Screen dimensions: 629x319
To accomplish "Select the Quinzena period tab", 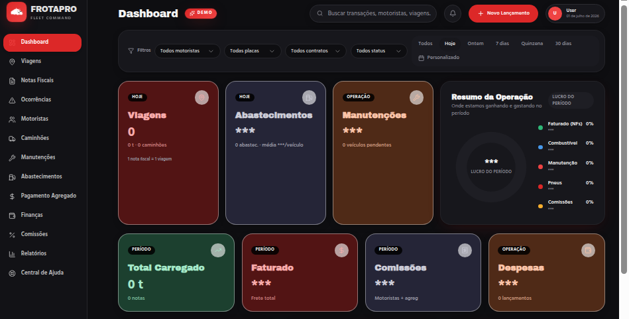I will coord(532,43).
